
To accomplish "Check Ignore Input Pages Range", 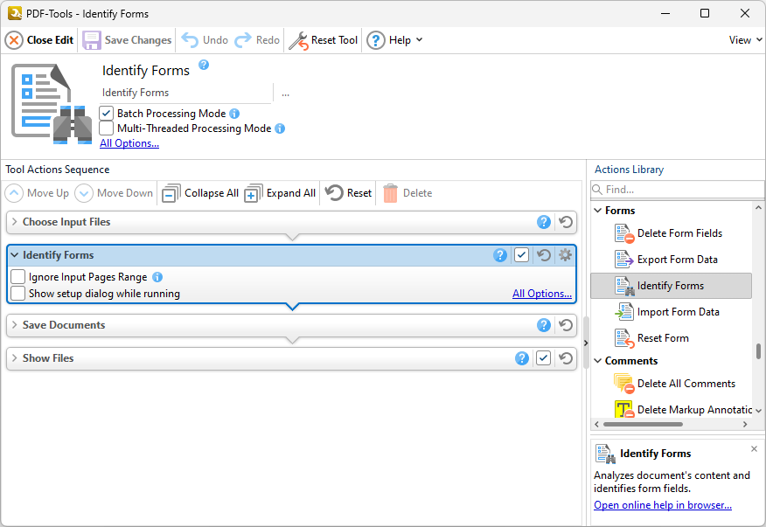I will click(18, 277).
